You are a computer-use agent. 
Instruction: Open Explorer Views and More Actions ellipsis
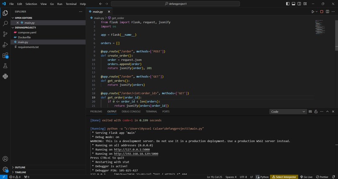point(81,12)
